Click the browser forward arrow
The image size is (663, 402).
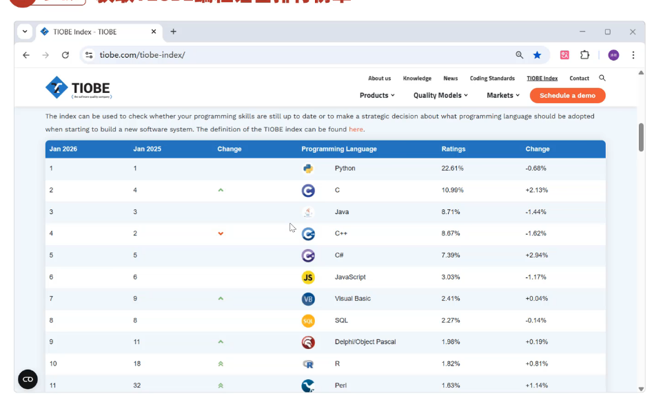(x=45, y=55)
